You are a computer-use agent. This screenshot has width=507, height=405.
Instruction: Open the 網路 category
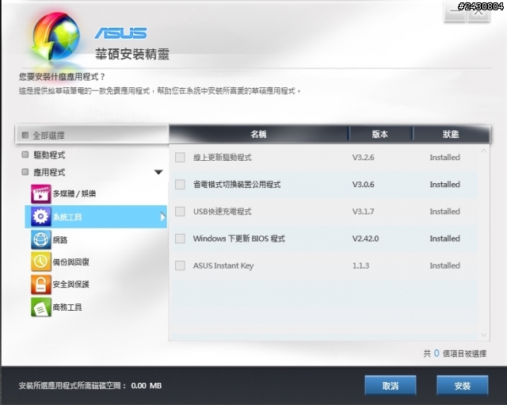coord(60,239)
